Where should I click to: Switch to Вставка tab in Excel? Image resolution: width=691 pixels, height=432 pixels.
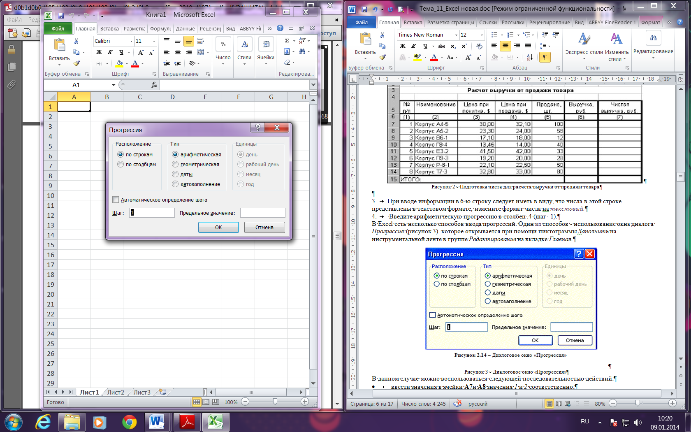(109, 28)
